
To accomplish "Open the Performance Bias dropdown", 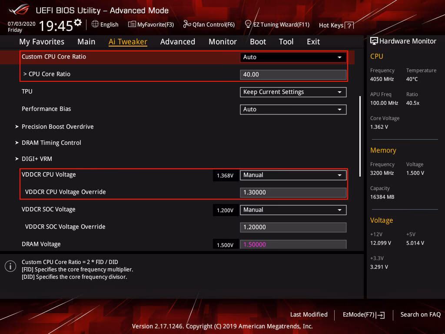I will [x=293, y=109].
